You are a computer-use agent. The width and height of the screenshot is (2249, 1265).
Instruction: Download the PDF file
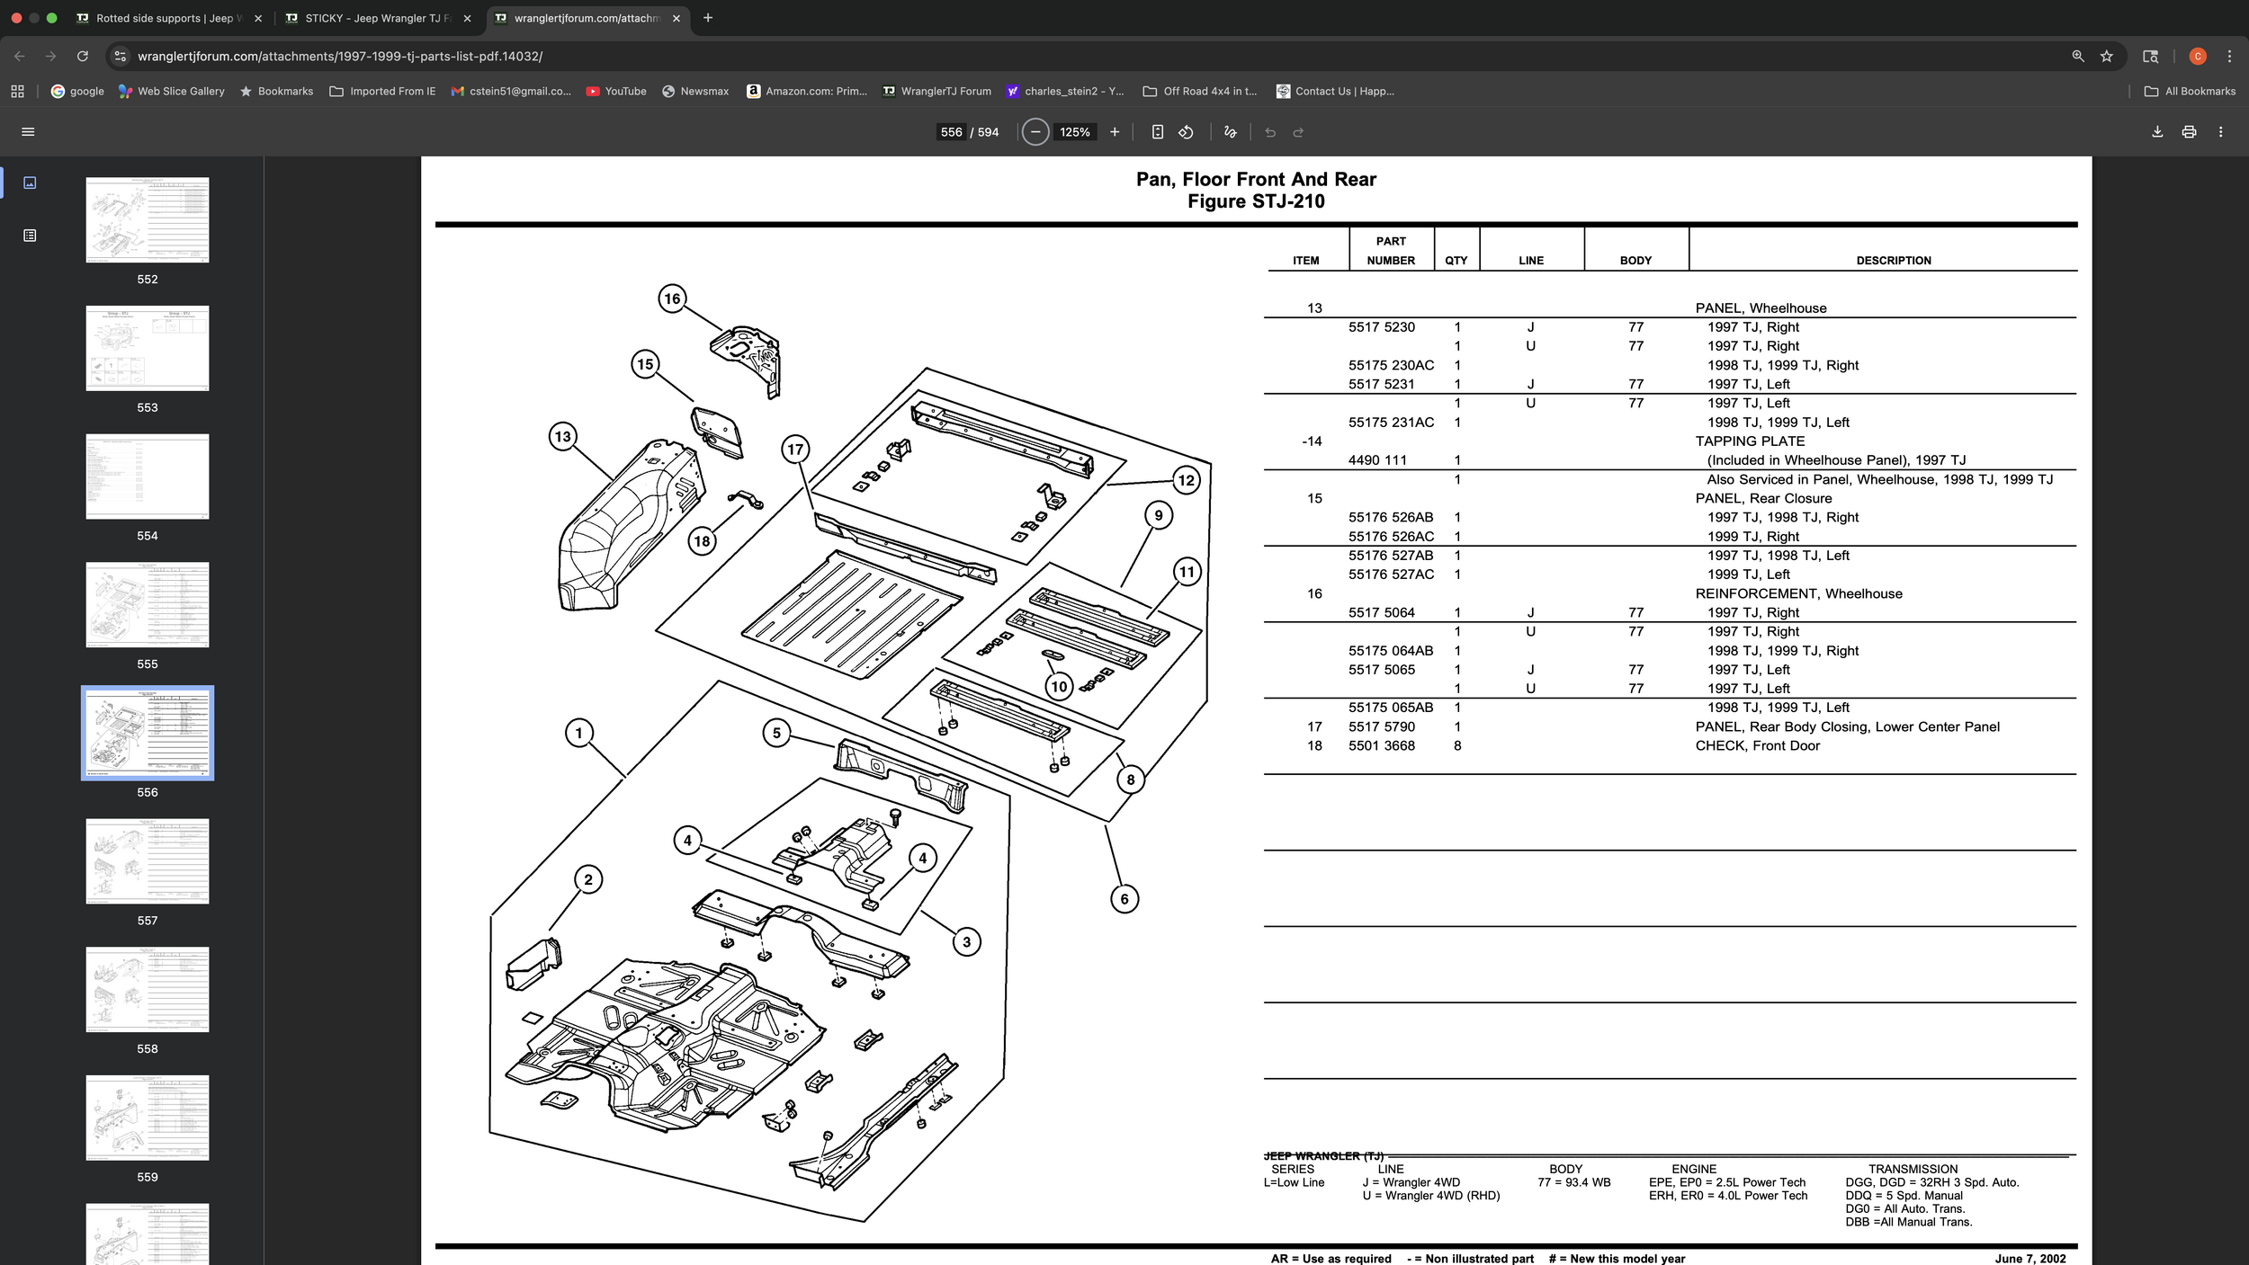[2157, 132]
